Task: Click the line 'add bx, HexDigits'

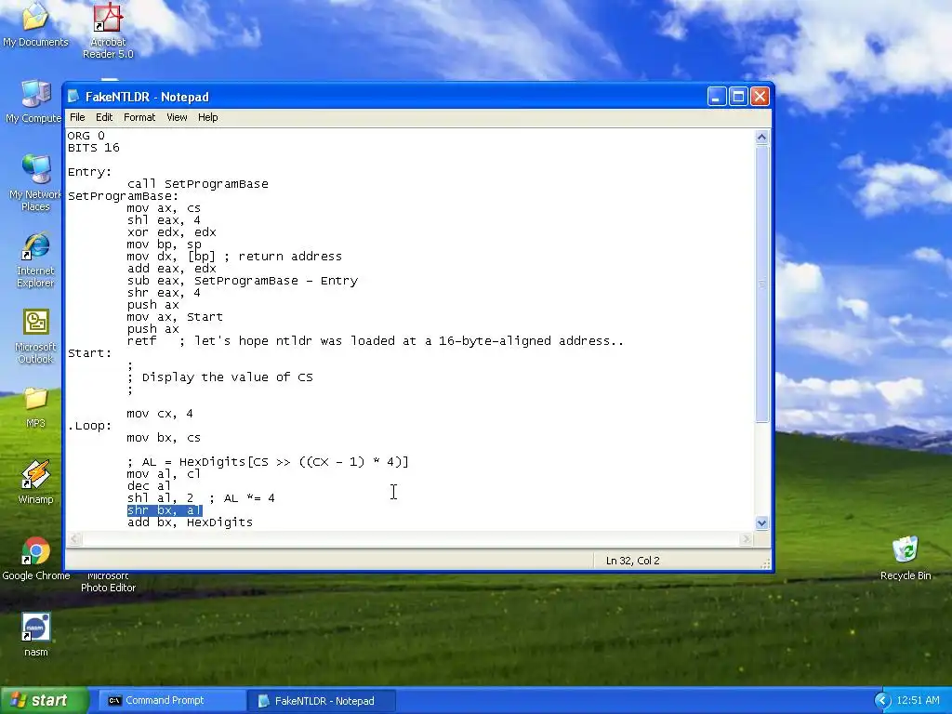Action: click(190, 522)
